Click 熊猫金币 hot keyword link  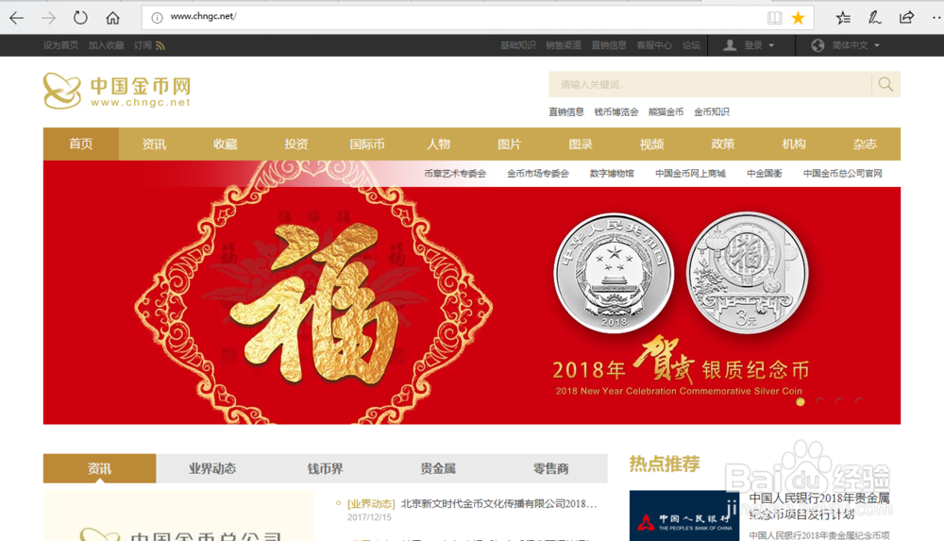click(666, 112)
